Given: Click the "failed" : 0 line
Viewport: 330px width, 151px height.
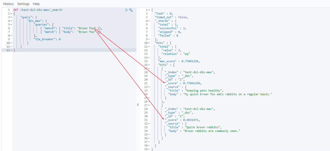Looking at the screenshot, I should (168, 35).
